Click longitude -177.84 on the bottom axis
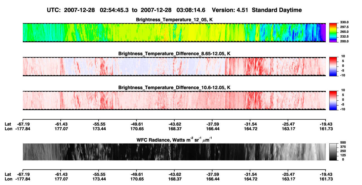 (23, 179)
